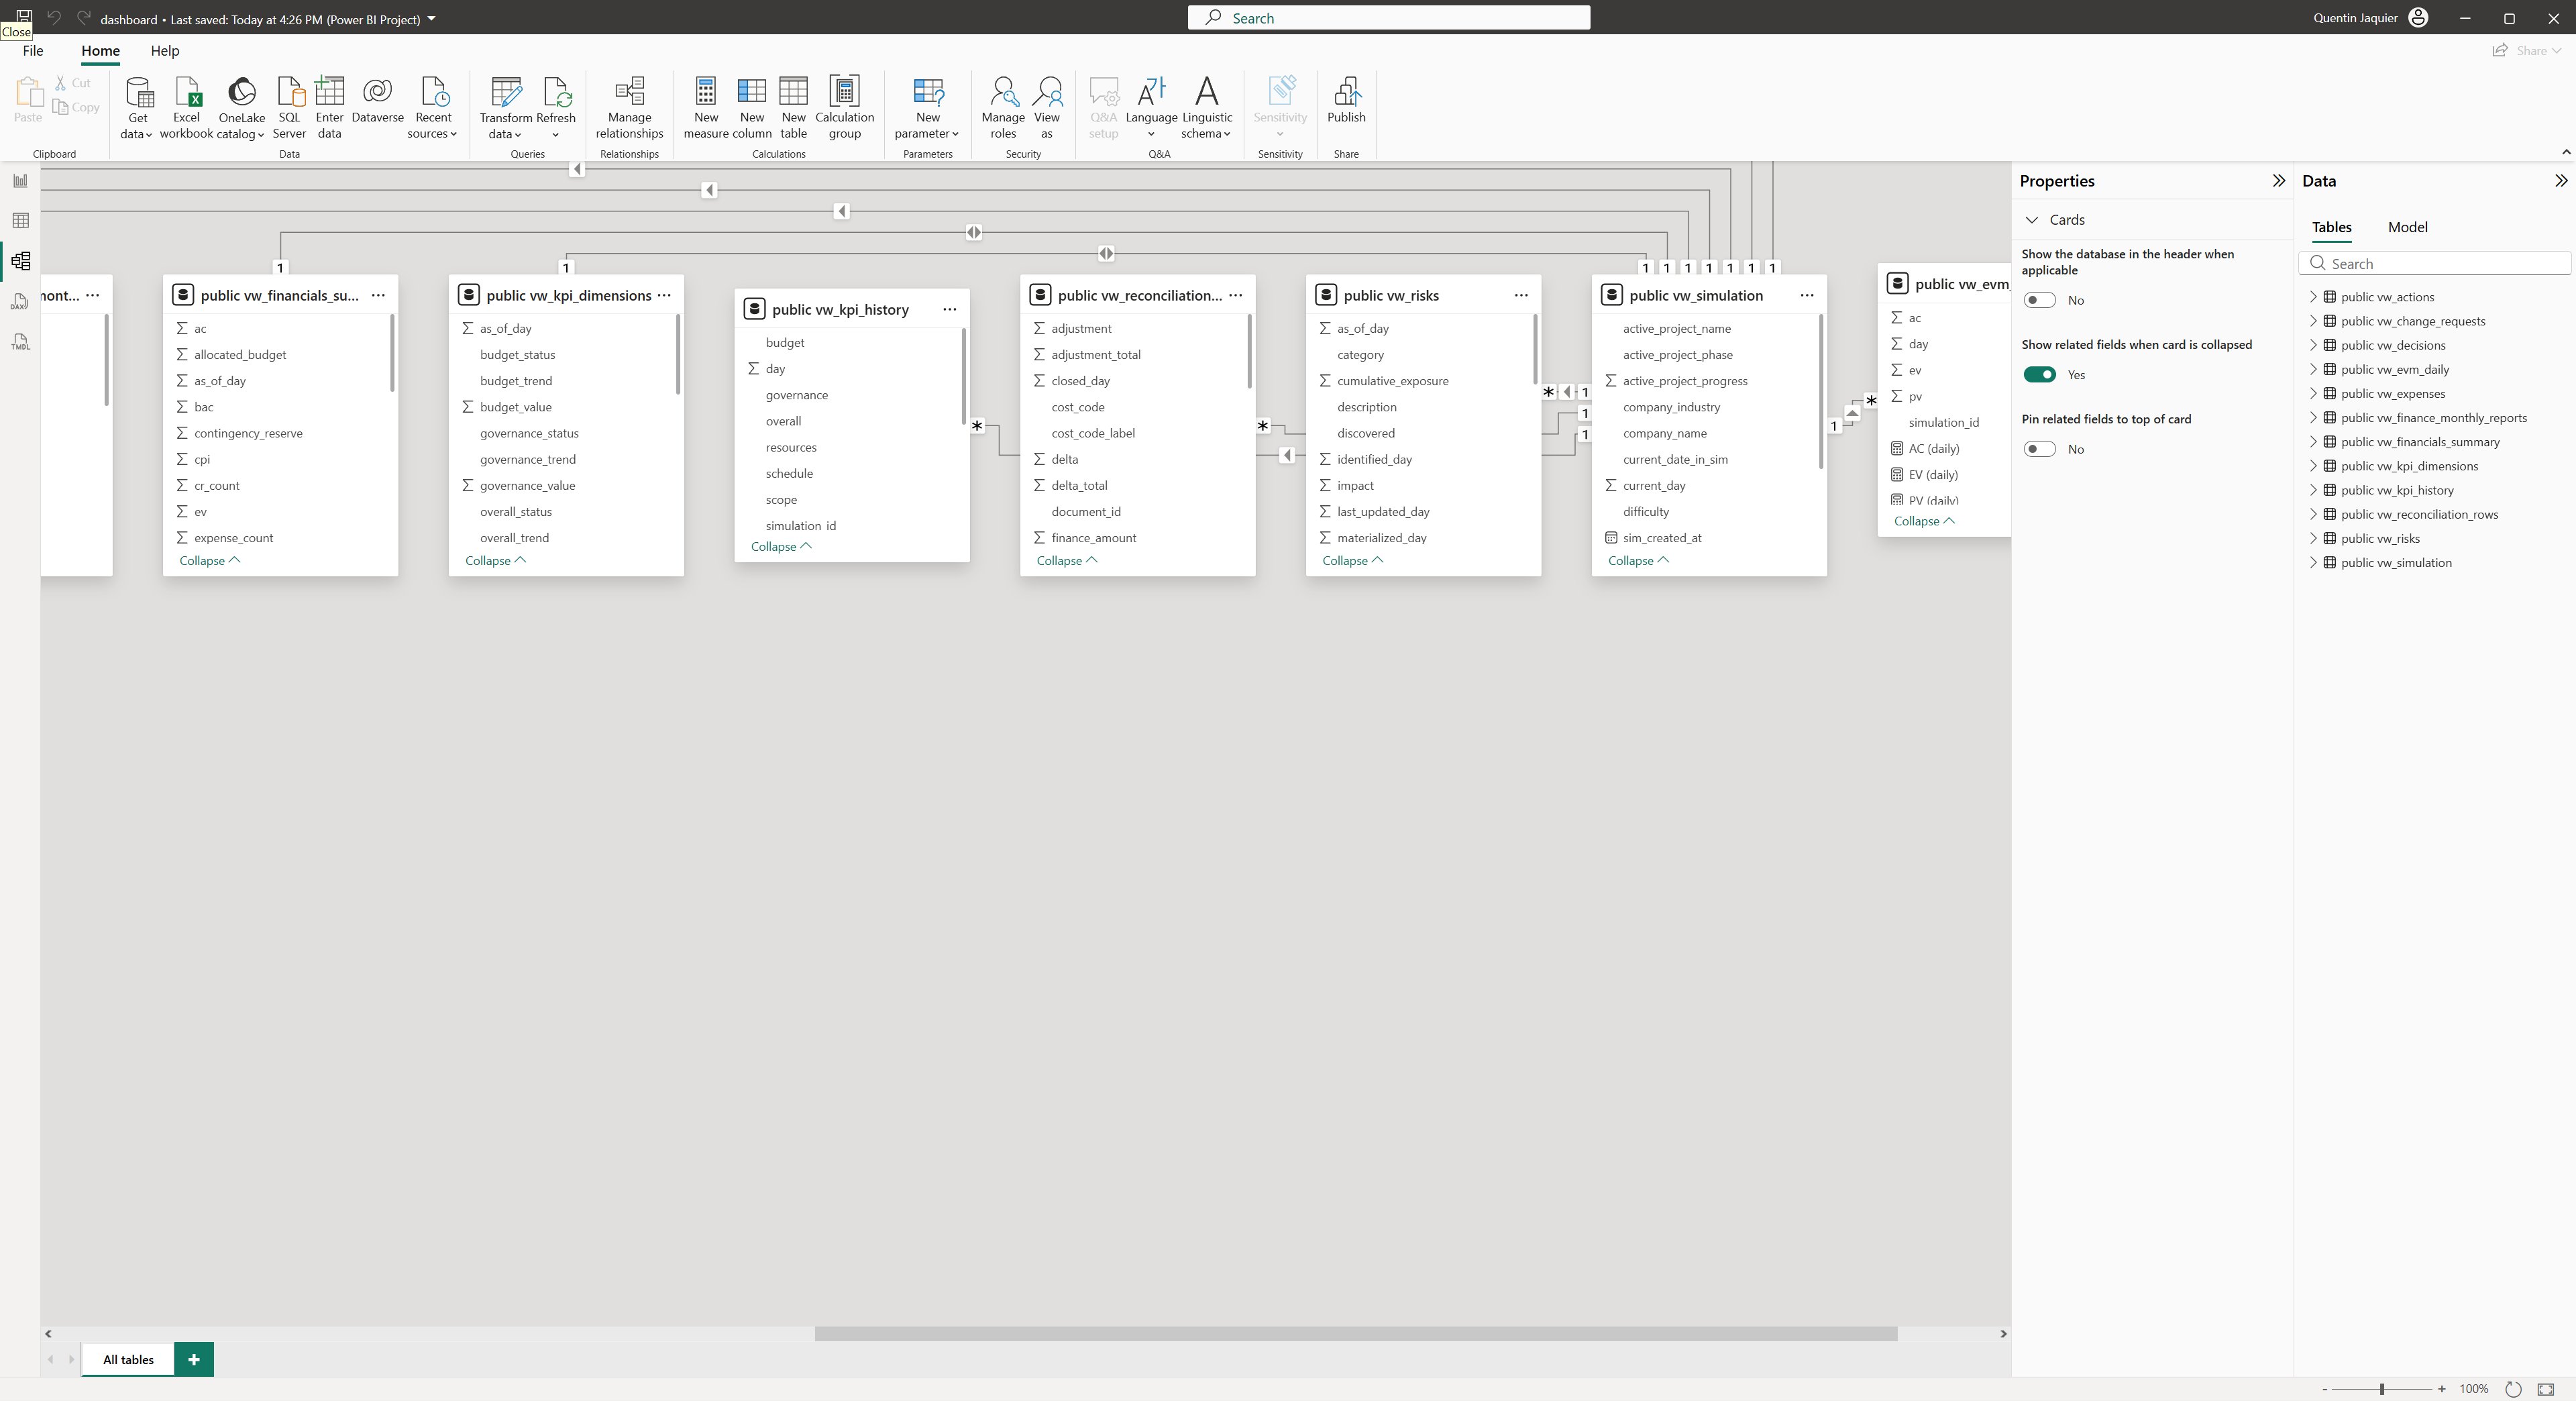Image resolution: width=2576 pixels, height=1401 pixels.
Task: Open Manage relationships dialog
Action: click(x=629, y=108)
